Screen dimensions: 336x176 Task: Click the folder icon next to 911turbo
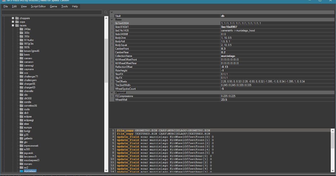point(21,40)
